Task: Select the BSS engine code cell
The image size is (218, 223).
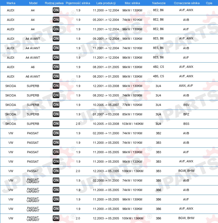Action: coord(186,124)
